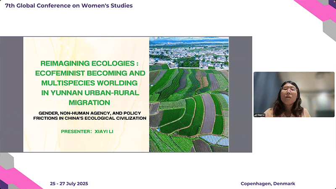This screenshot has height=189, width=336.
Task: Click the gray right margin of the slide
Action: click(x=240, y=94)
